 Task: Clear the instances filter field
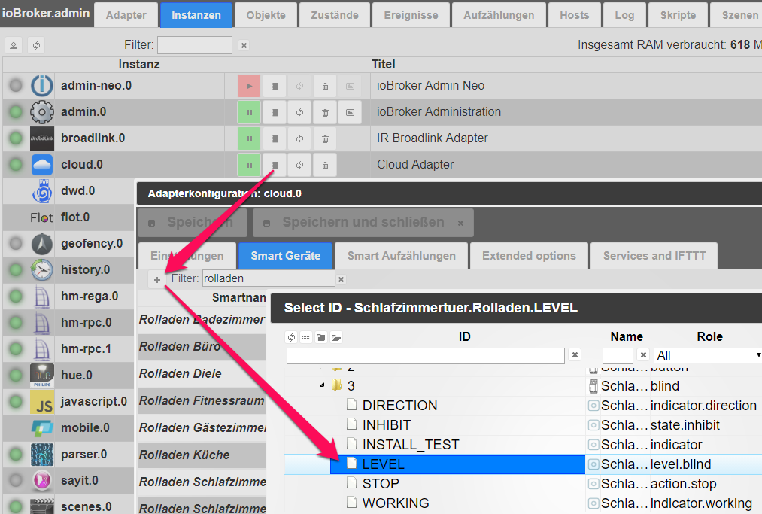[x=244, y=45]
